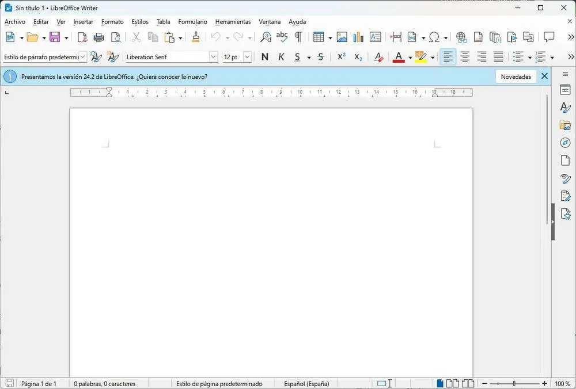Screen dimensions: 576x389
Task: Open the Herramientas menu
Action: coord(233,22)
